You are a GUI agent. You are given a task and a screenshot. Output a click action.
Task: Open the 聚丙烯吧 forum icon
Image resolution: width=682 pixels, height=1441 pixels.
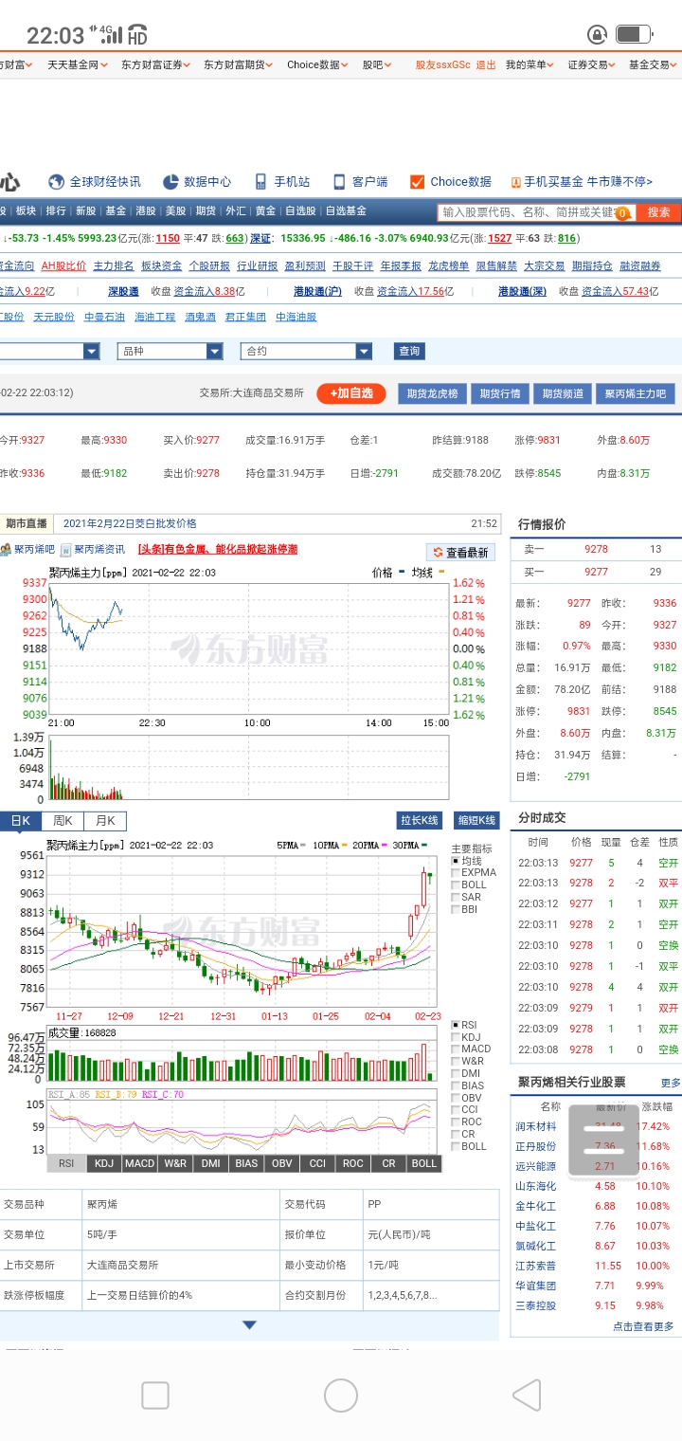(6, 549)
